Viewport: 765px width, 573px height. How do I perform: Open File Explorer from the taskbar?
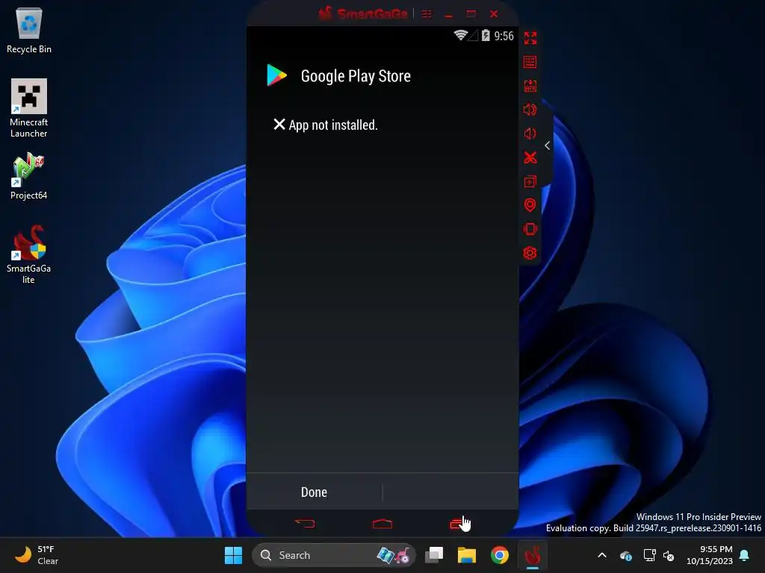[466, 555]
